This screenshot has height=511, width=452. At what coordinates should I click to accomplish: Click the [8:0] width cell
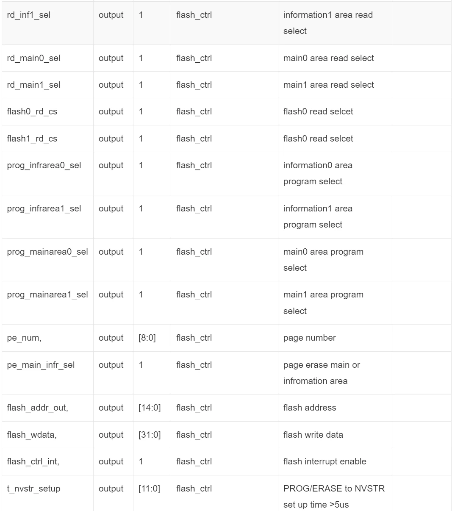click(147, 338)
